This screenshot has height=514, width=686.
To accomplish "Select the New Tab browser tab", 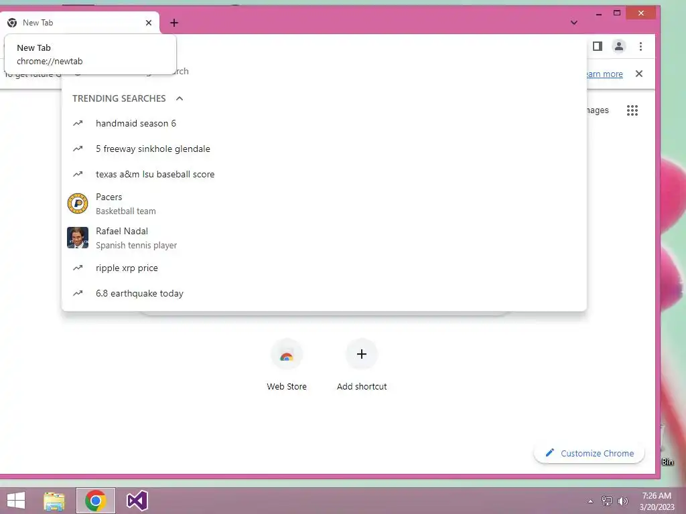I will [x=80, y=23].
